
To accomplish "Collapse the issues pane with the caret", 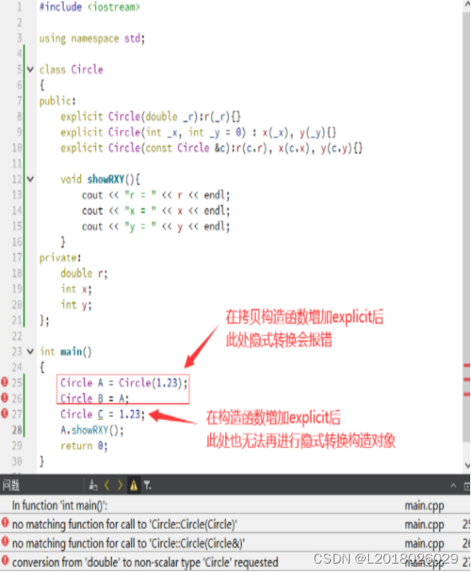I will pos(453,486).
